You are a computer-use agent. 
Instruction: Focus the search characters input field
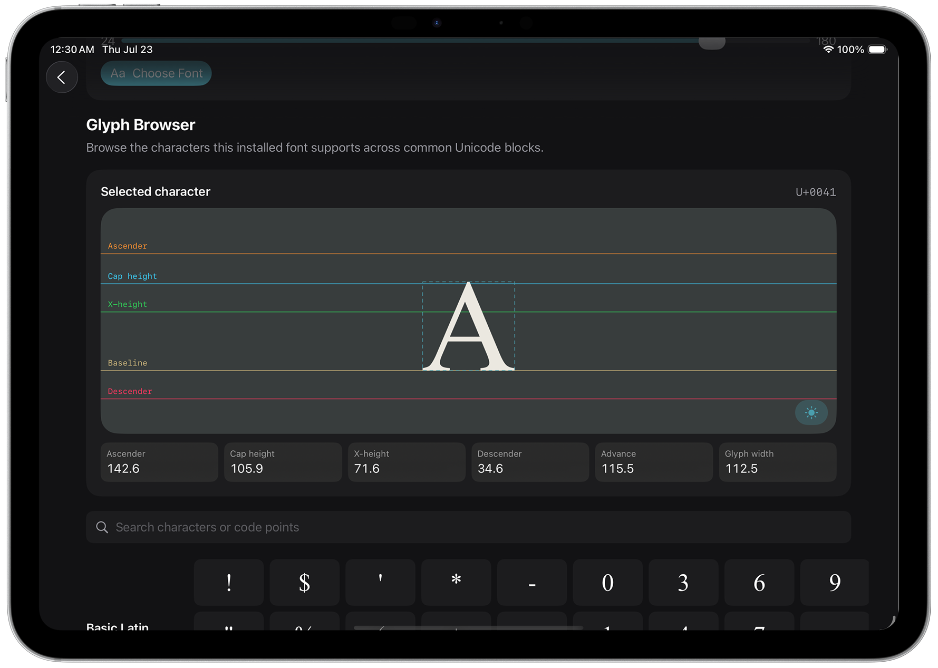coord(468,527)
